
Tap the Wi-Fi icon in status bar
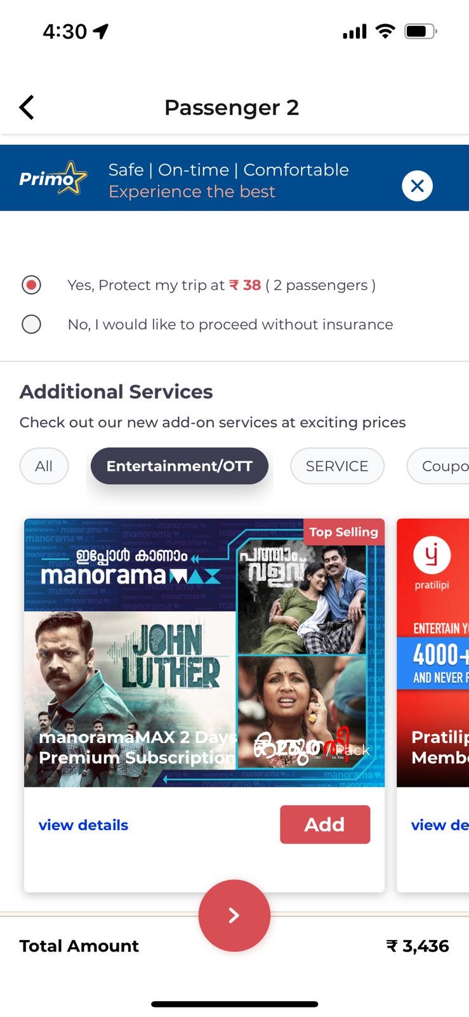(x=385, y=31)
